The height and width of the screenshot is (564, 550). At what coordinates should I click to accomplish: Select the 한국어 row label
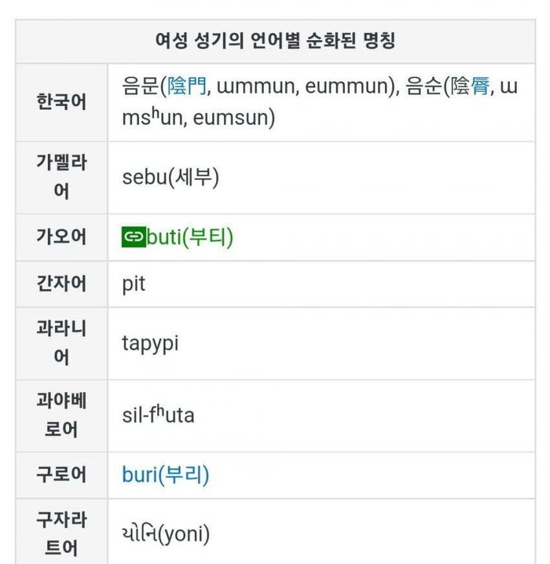coord(61,102)
